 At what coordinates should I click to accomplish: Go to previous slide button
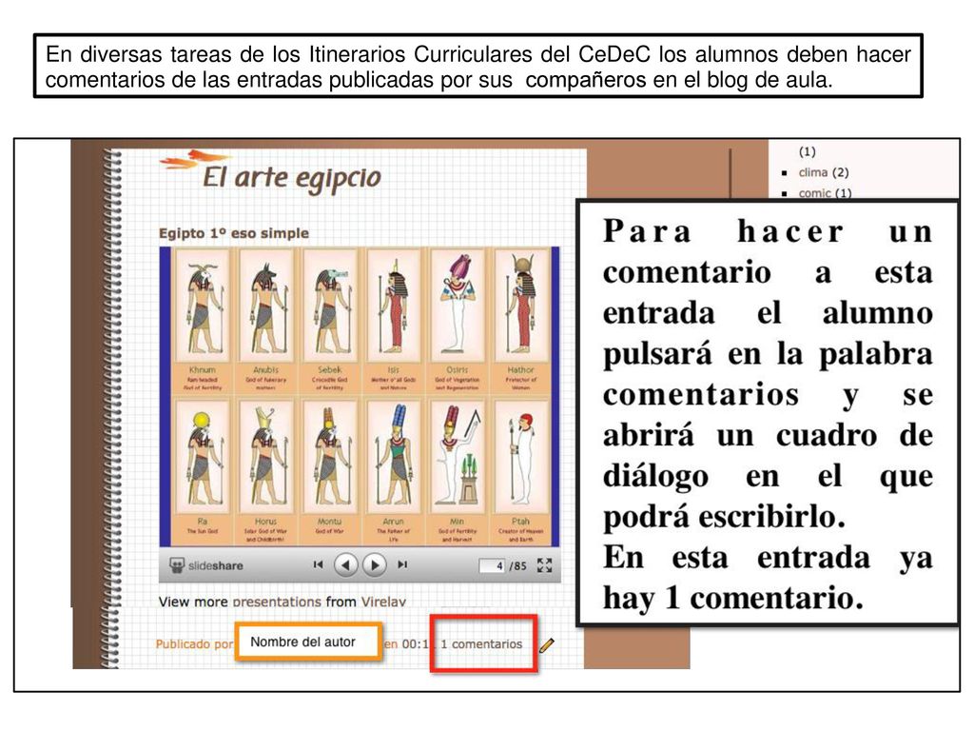click(346, 565)
